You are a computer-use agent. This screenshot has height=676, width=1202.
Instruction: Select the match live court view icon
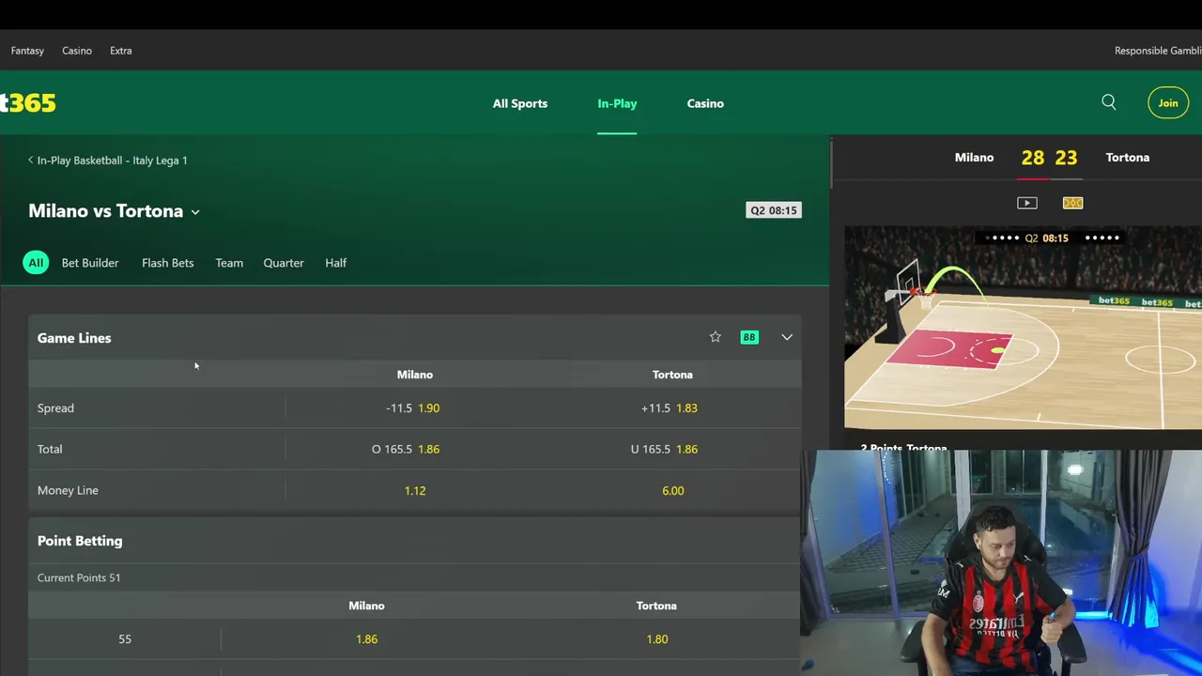1072,203
